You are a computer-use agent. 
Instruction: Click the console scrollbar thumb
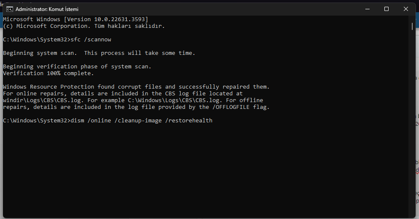pos(412,26)
